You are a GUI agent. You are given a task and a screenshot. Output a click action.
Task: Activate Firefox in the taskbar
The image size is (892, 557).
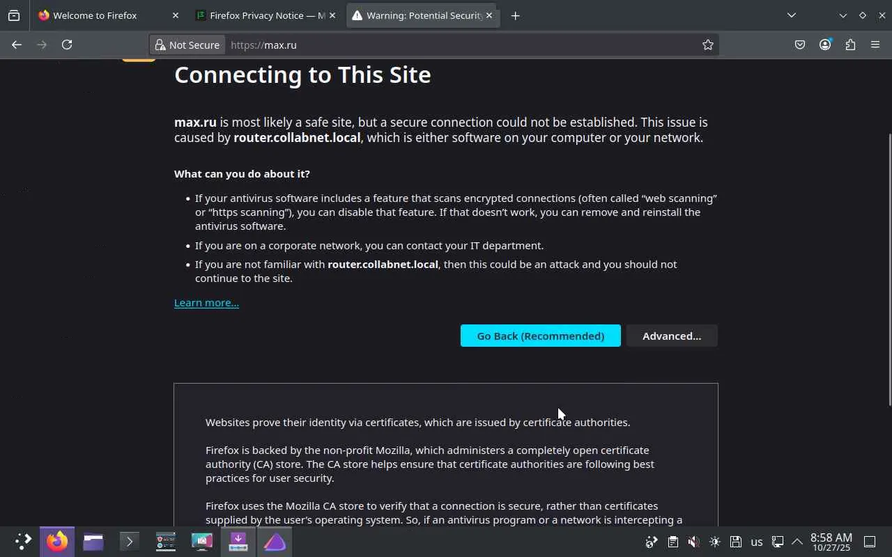coord(57,541)
